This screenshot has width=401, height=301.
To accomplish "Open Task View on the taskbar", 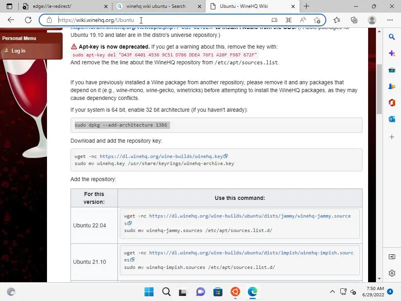I will [x=182, y=292].
